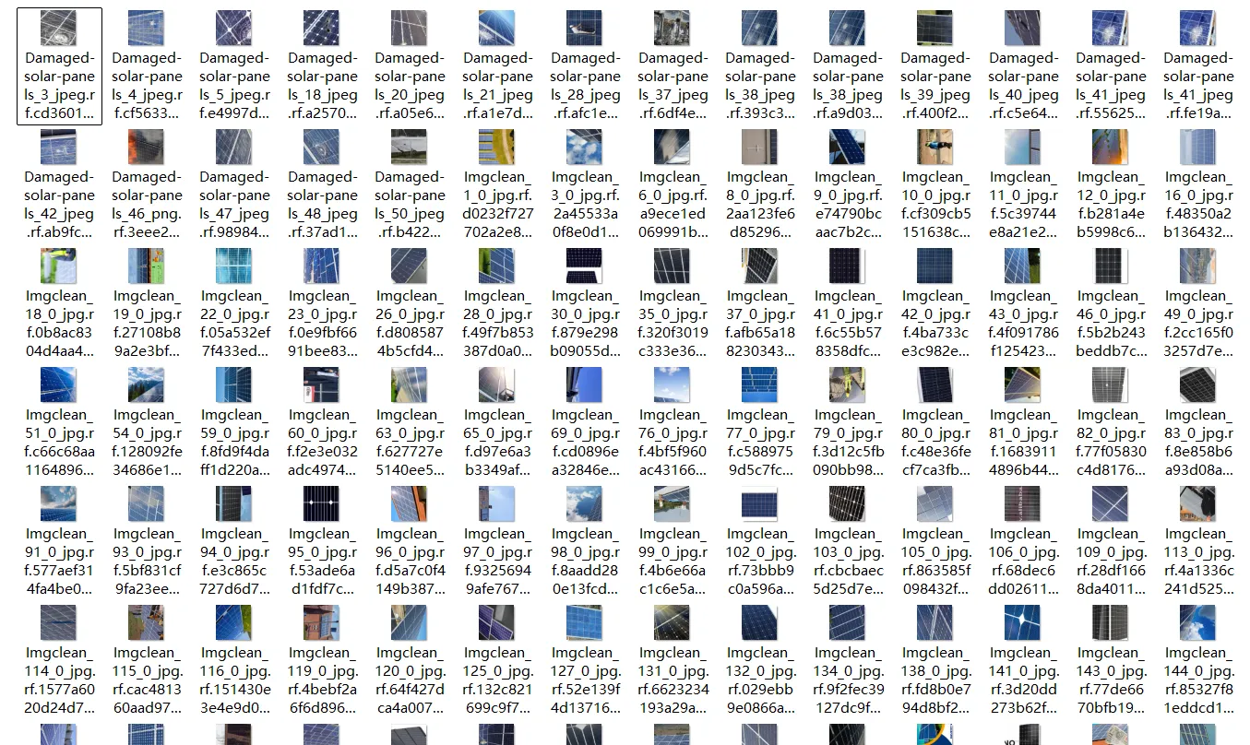Select the Imgclean_102_0_jpg thumbnail

pyautogui.click(x=760, y=504)
